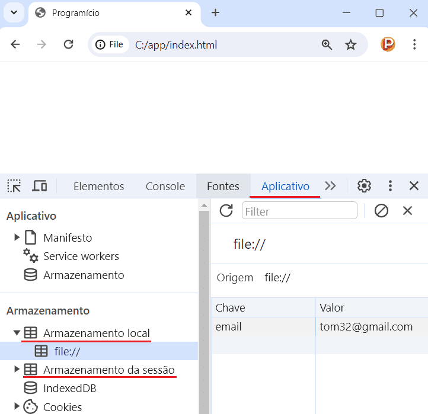The image size is (428, 414).
Task: Maximize the browser window
Action: point(379,12)
